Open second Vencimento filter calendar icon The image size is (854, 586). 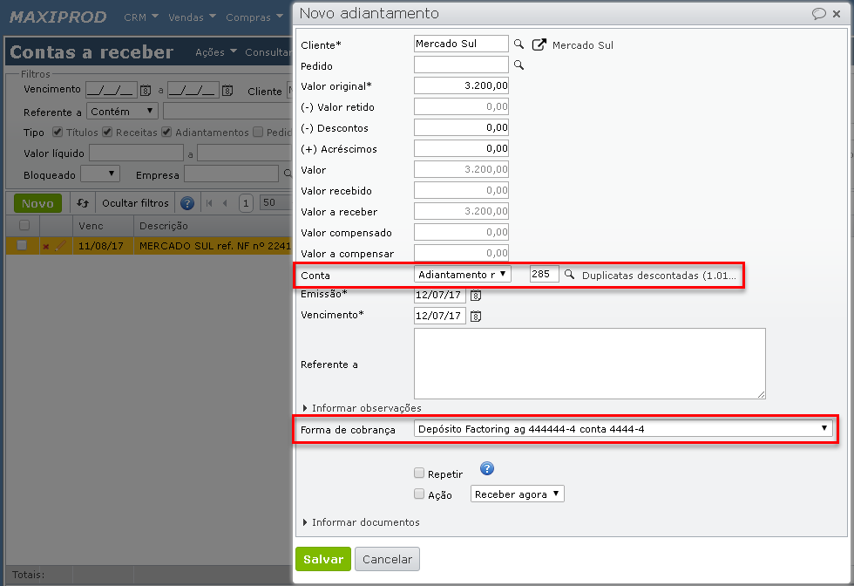point(227,91)
